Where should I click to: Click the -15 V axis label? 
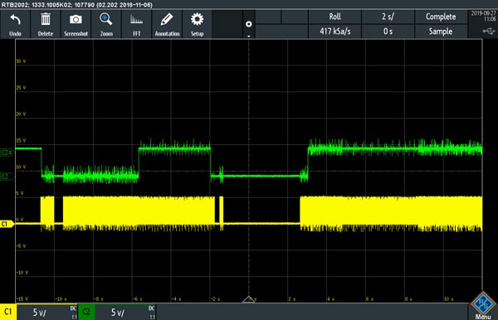pyautogui.click(x=22, y=298)
